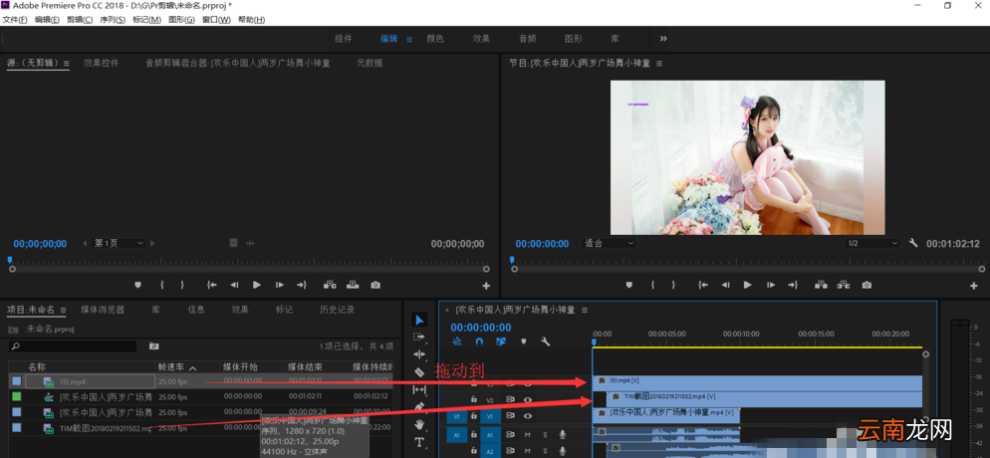Open the 文件(F) menu

click(15, 20)
